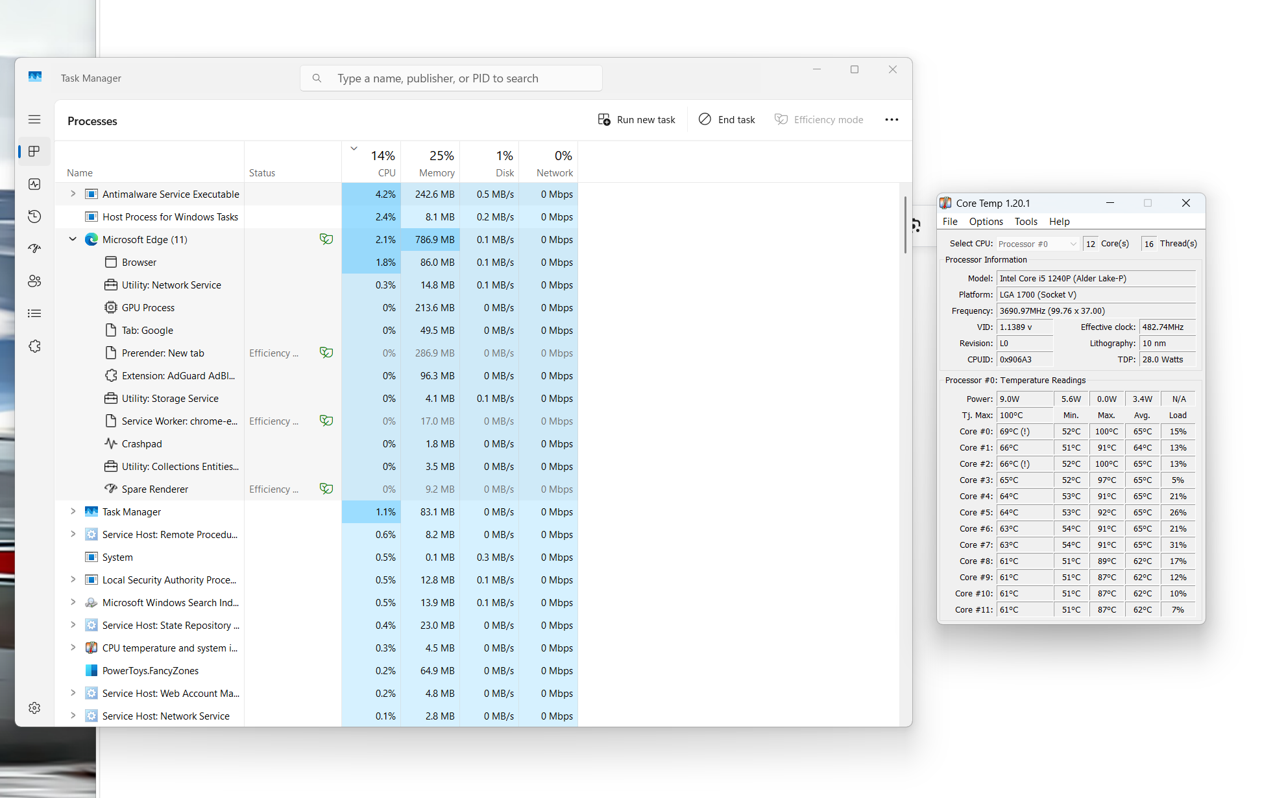Open Task Manager settings gear
This screenshot has height=798, width=1286.
(34, 708)
